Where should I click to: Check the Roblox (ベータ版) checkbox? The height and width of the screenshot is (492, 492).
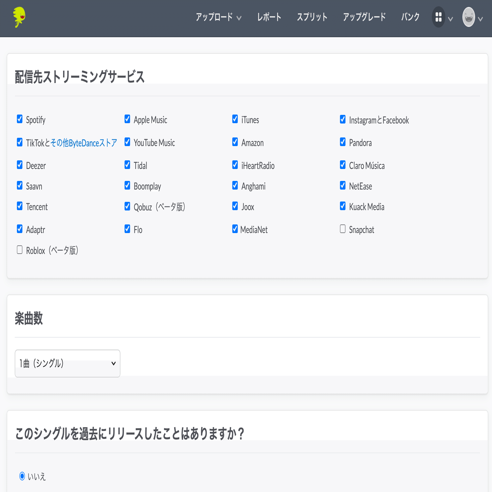coord(20,250)
